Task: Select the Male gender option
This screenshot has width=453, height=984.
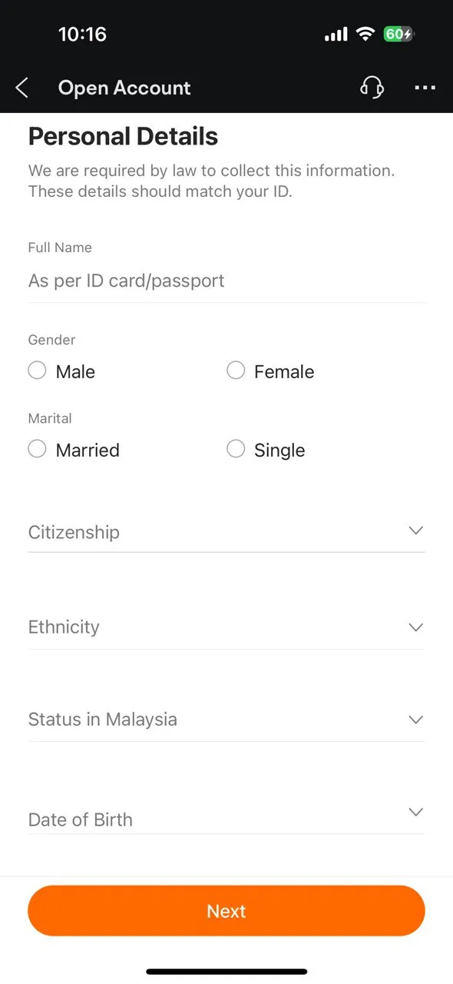Action: [x=61, y=371]
